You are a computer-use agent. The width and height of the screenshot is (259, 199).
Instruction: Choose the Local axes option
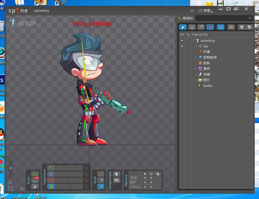click(101, 174)
